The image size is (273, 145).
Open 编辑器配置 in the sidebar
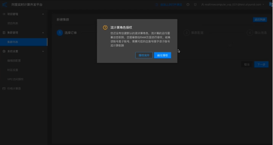14,61
